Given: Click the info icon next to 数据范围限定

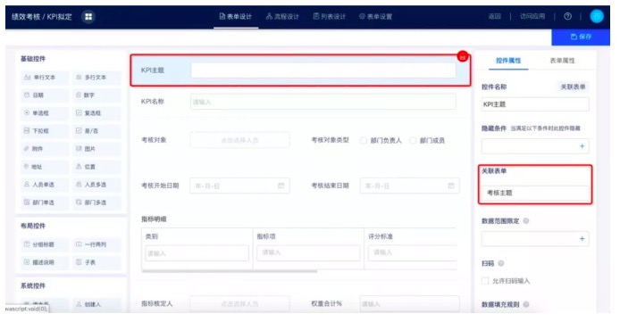Looking at the screenshot, I should (x=526, y=221).
